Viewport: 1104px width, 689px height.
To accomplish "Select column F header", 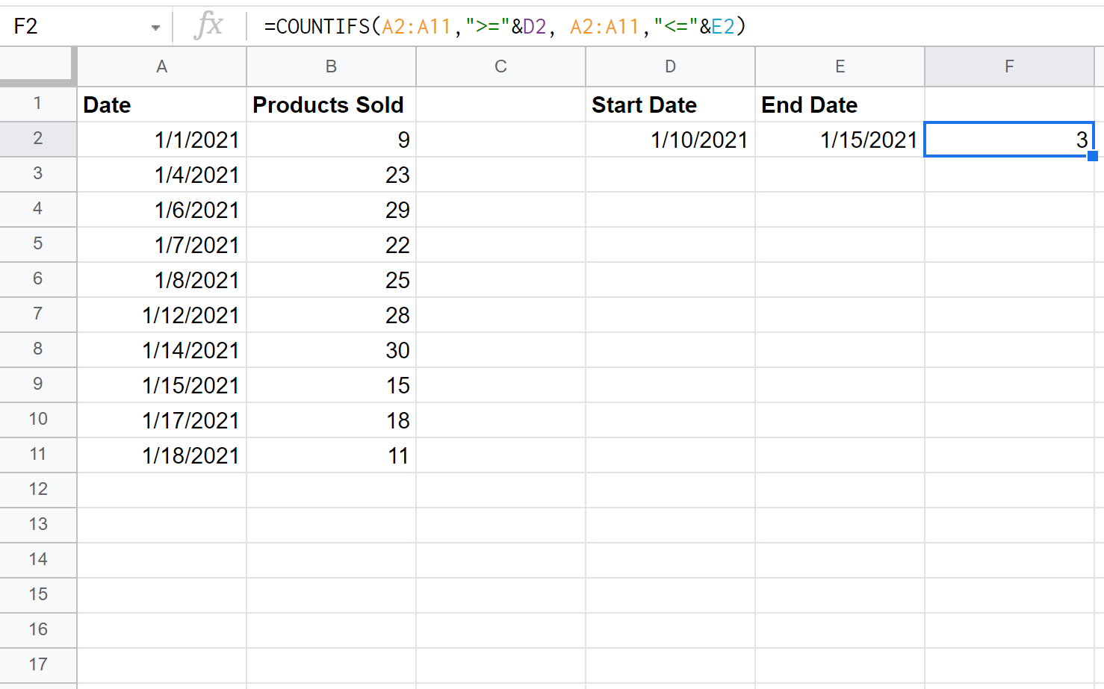I will [x=1009, y=66].
